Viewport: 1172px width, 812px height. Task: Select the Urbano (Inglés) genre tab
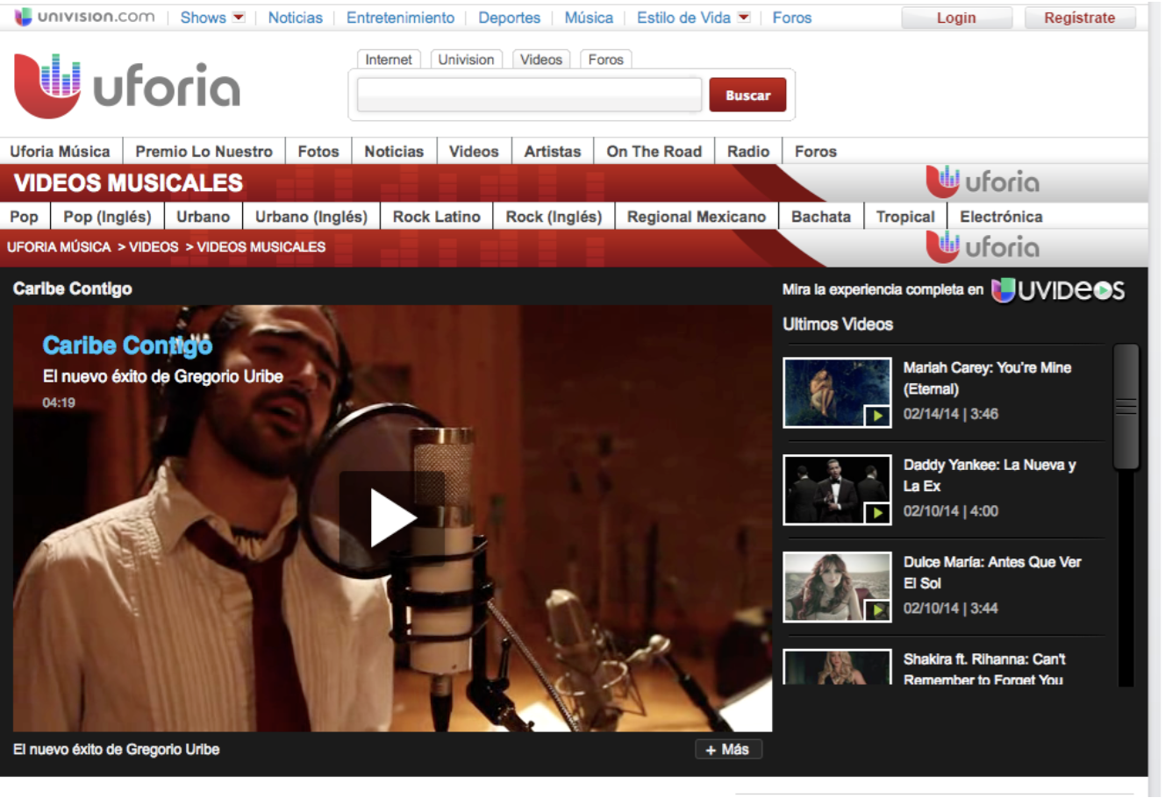(311, 217)
